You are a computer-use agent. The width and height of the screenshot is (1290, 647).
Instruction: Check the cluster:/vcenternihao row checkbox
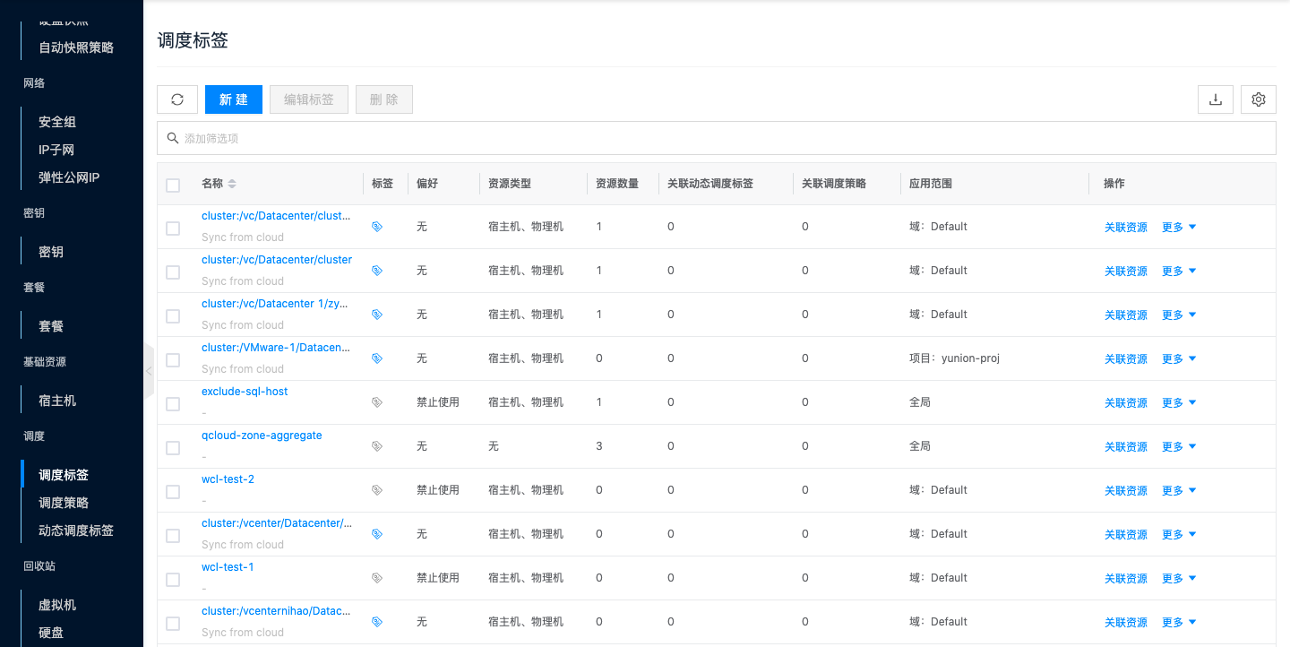click(x=173, y=624)
